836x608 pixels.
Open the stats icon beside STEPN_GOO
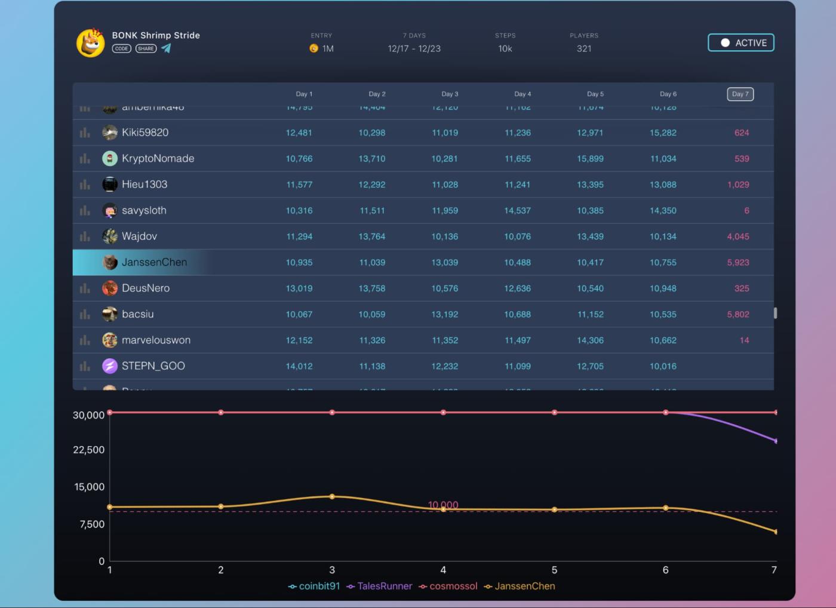(x=85, y=366)
